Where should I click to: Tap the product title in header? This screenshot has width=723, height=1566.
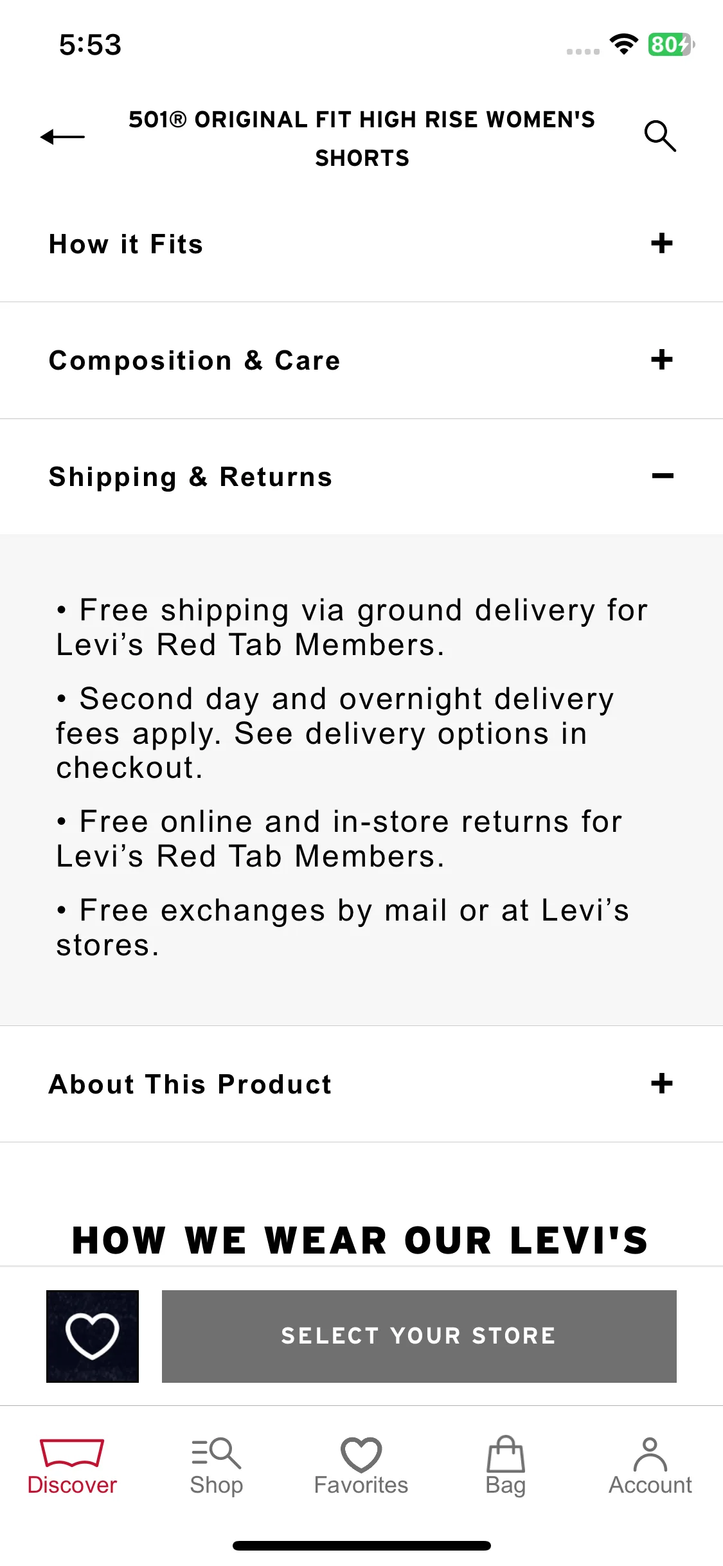click(x=362, y=138)
